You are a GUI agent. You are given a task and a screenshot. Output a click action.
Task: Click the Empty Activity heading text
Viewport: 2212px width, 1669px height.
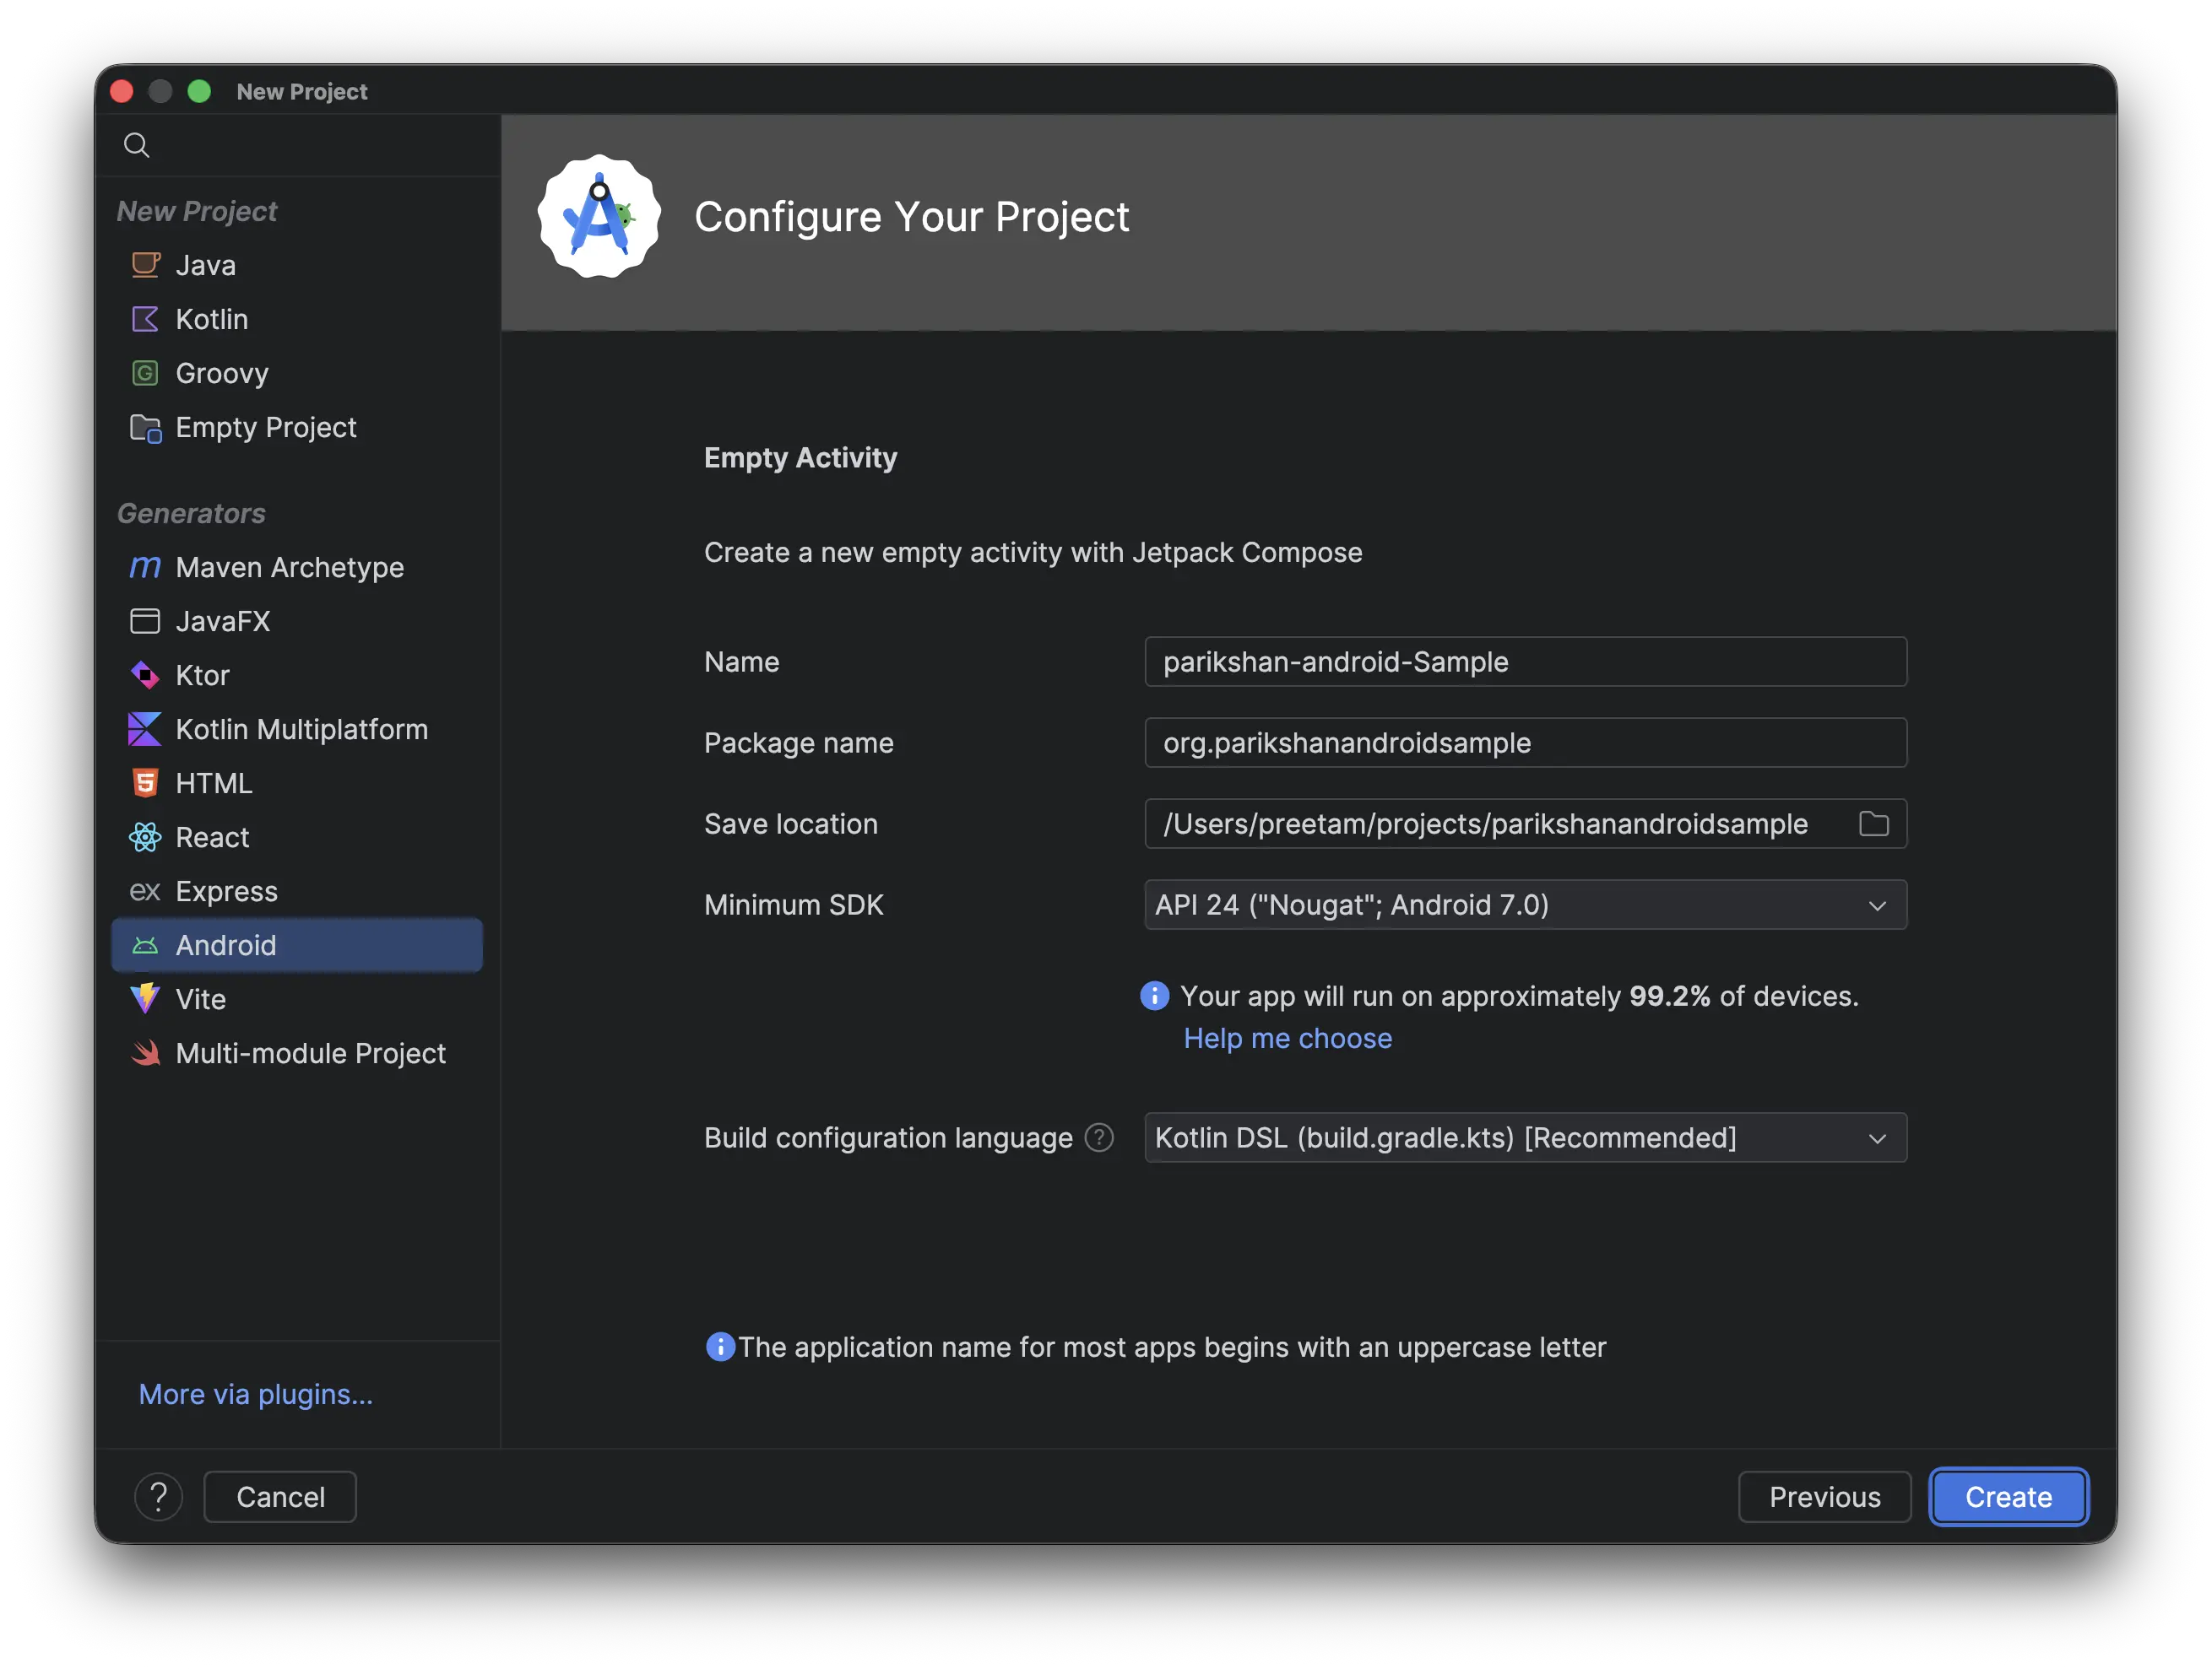point(800,457)
